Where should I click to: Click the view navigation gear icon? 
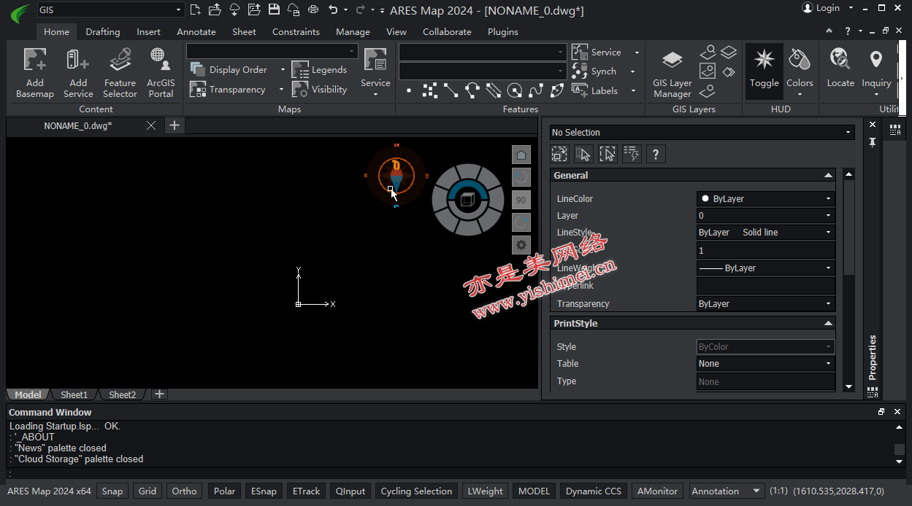pos(521,245)
